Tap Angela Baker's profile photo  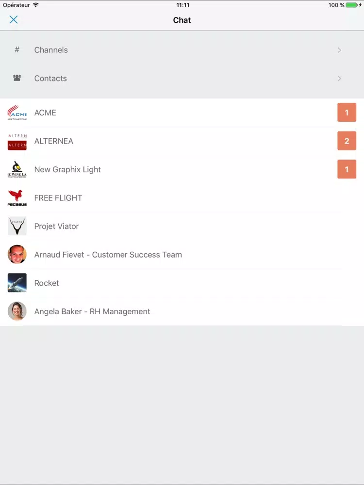[x=17, y=311]
